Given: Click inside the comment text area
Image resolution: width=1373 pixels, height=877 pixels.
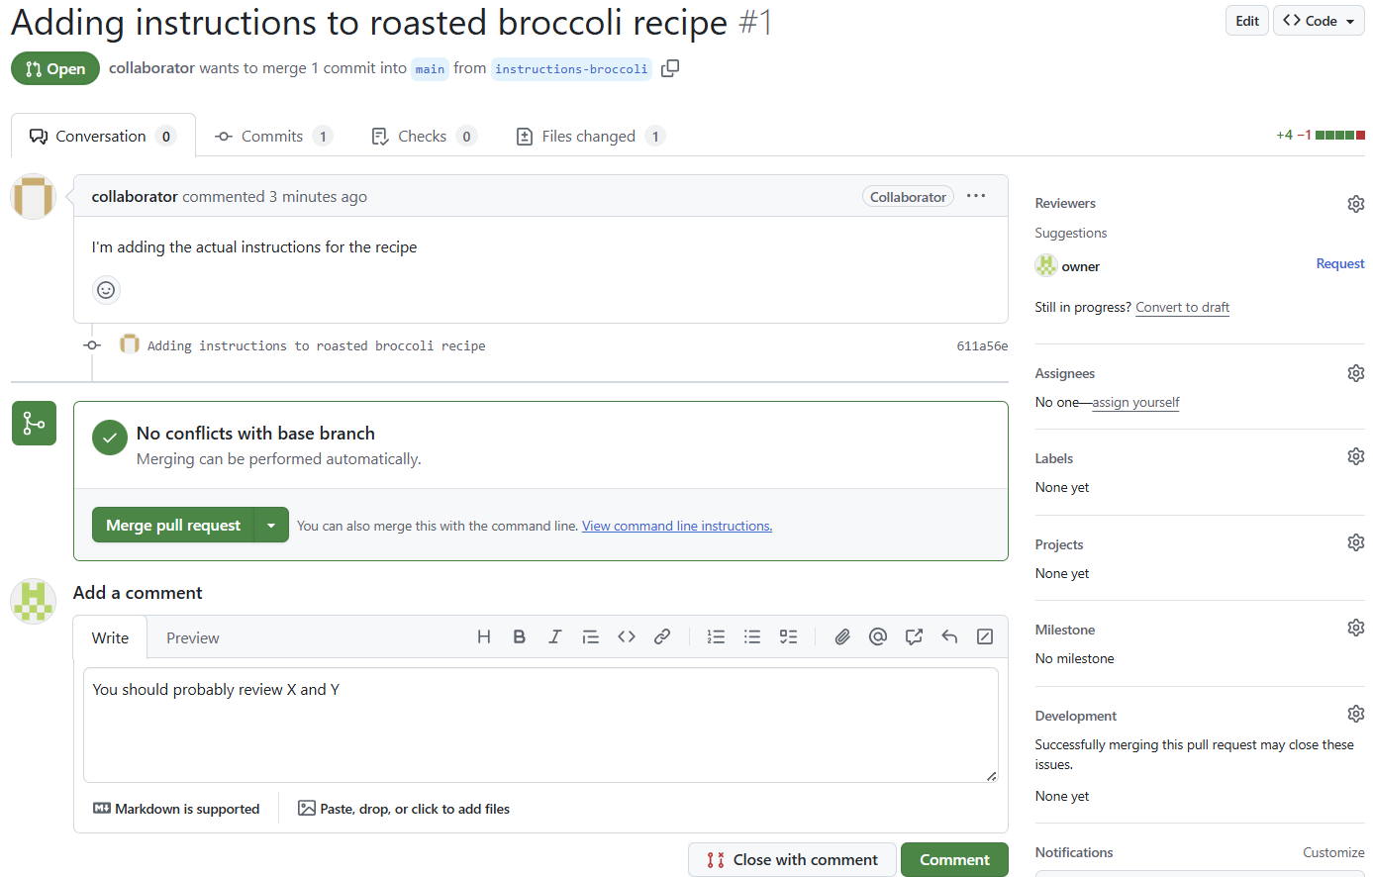Looking at the screenshot, I should pos(540,723).
